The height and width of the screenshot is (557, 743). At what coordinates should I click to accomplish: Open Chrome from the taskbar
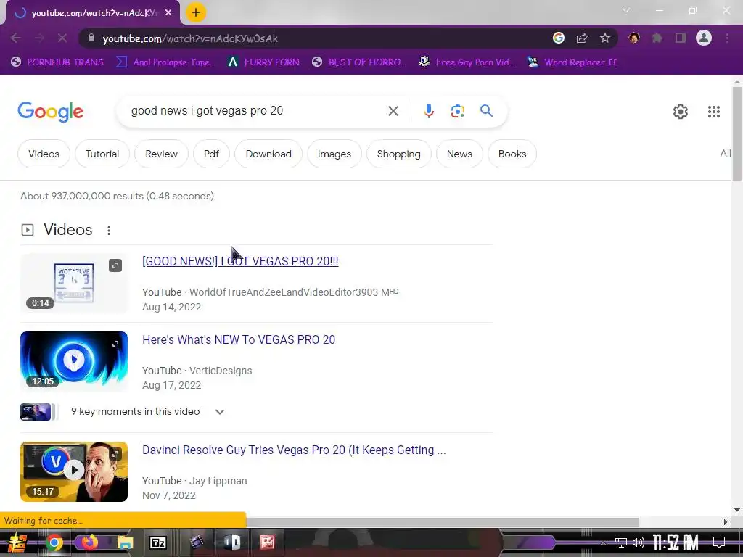coord(54,542)
